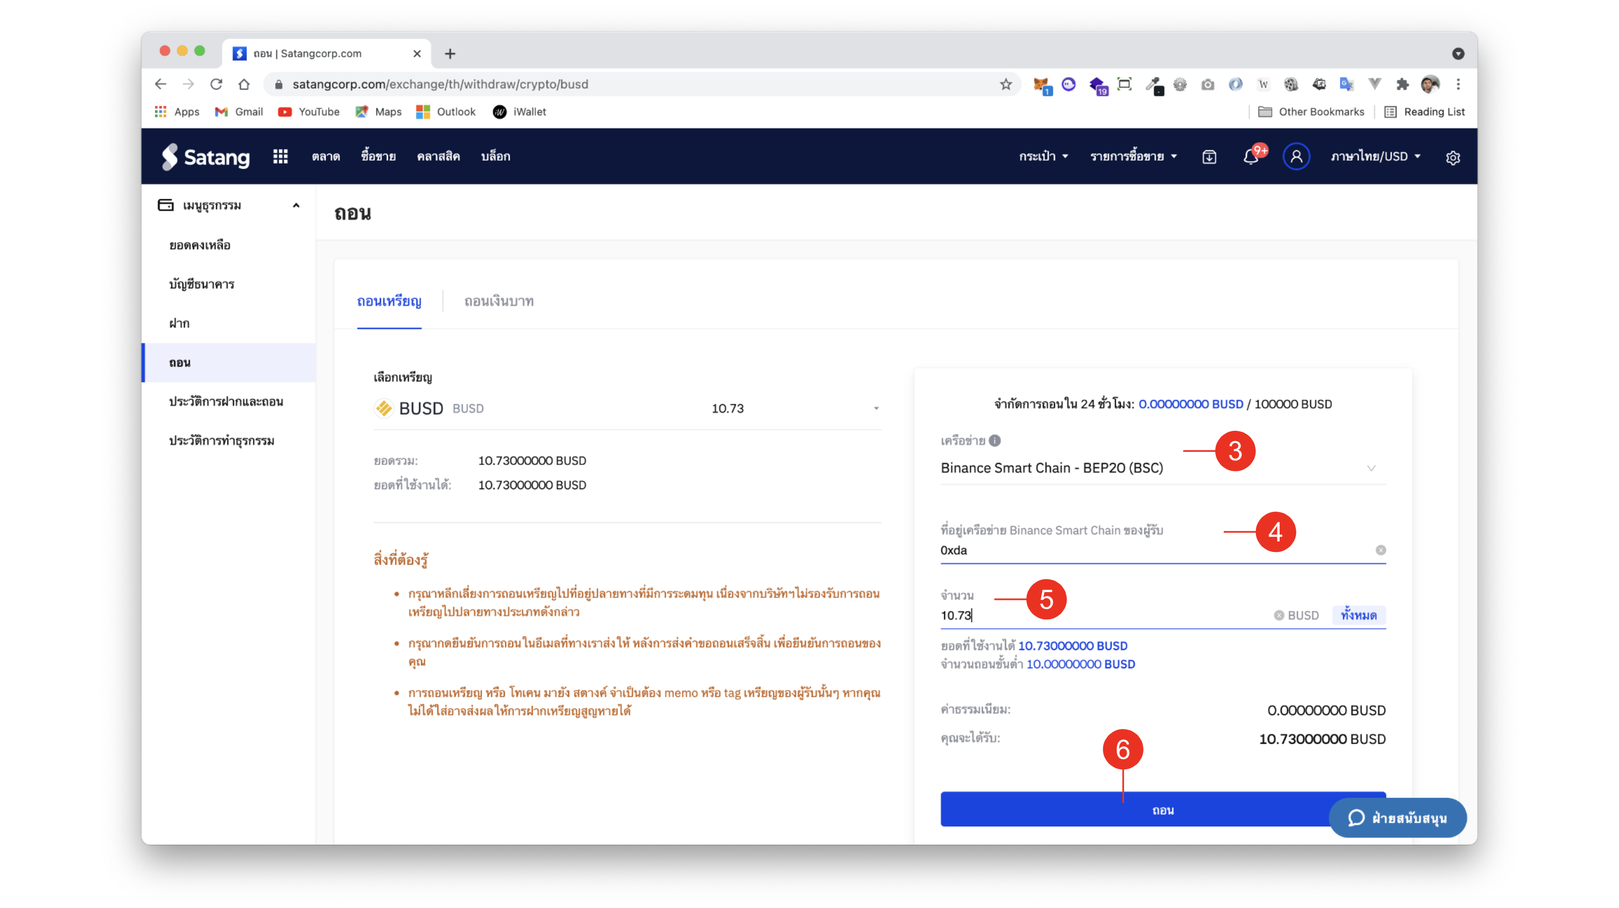Click the 24-hour limit 0.00000000 BUSD value
The width and height of the screenshot is (1619, 908).
(1191, 404)
